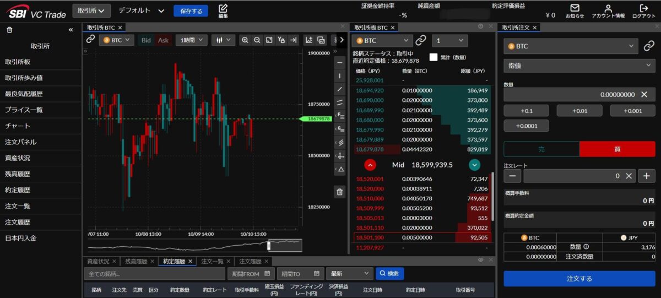Open the order book BTC dropdown
Viewport: 661px width, 298px height.
point(382,41)
